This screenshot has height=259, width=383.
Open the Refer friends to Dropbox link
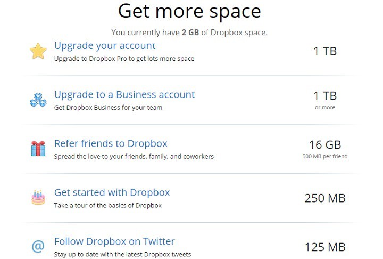click(111, 143)
